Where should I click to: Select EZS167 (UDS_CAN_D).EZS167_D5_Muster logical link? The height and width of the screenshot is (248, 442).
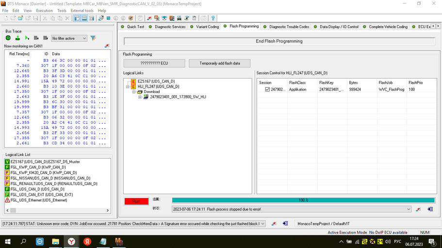click(45, 162)
